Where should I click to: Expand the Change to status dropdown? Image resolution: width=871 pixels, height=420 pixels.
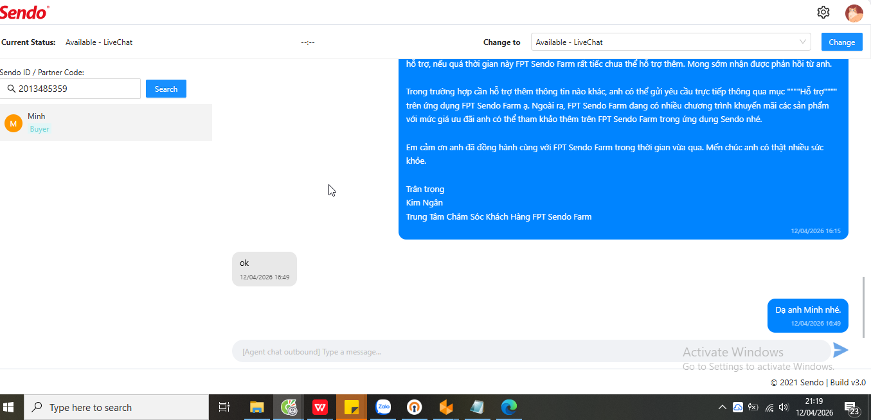point(670,42)
